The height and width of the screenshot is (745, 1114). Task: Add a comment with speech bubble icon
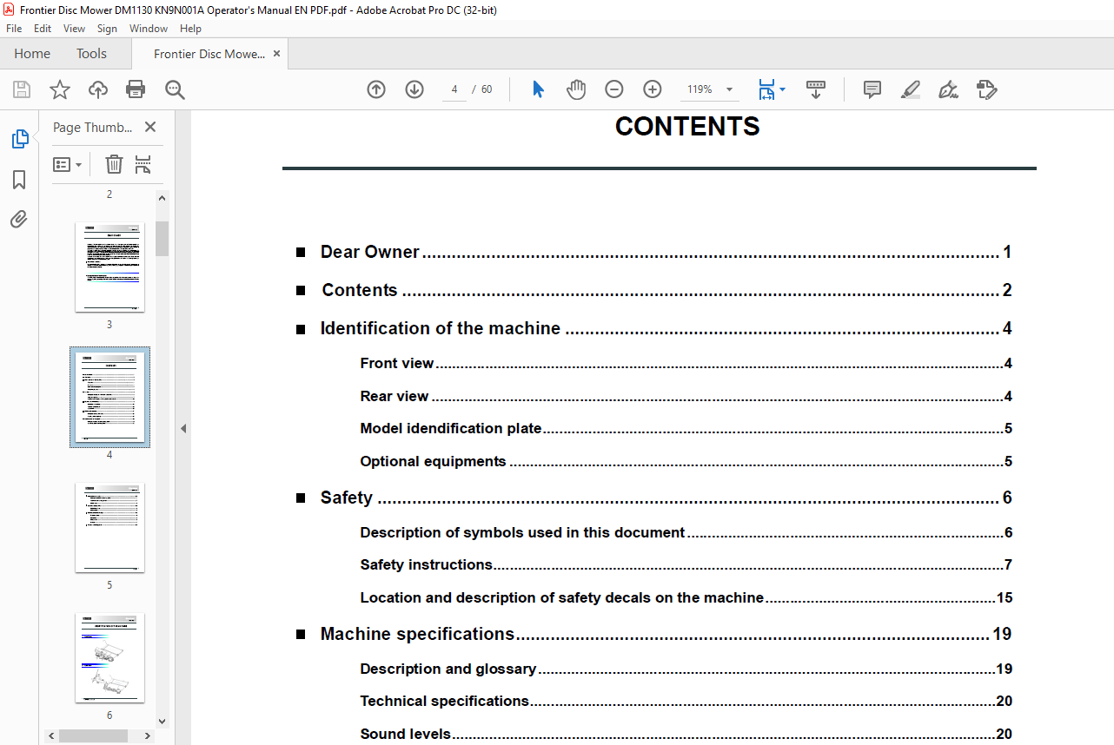(872, 89)
